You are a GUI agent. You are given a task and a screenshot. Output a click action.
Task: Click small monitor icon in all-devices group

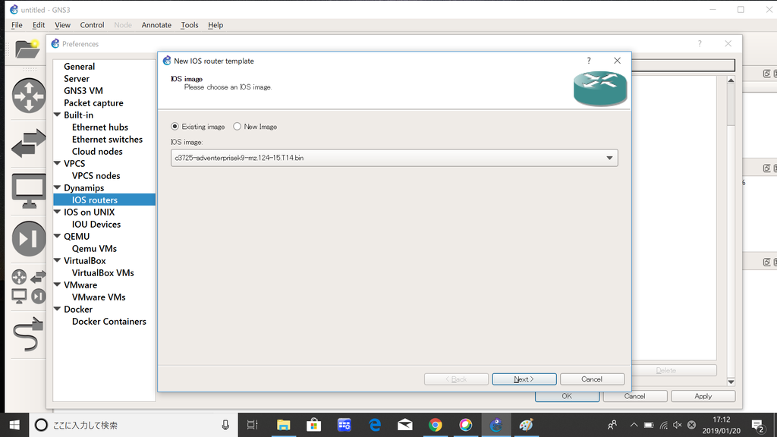tap(19, 297)
